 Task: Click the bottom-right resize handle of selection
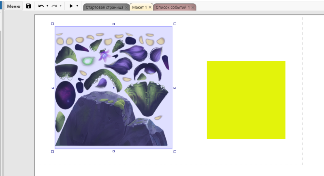click(x=175, y=152)
